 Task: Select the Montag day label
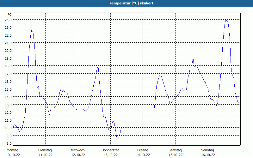point(12,150)
